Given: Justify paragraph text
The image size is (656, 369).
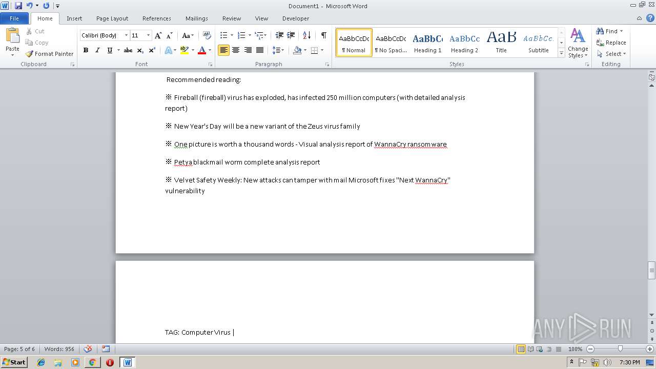Looking at the screenshot, I should tap(260, 50).
